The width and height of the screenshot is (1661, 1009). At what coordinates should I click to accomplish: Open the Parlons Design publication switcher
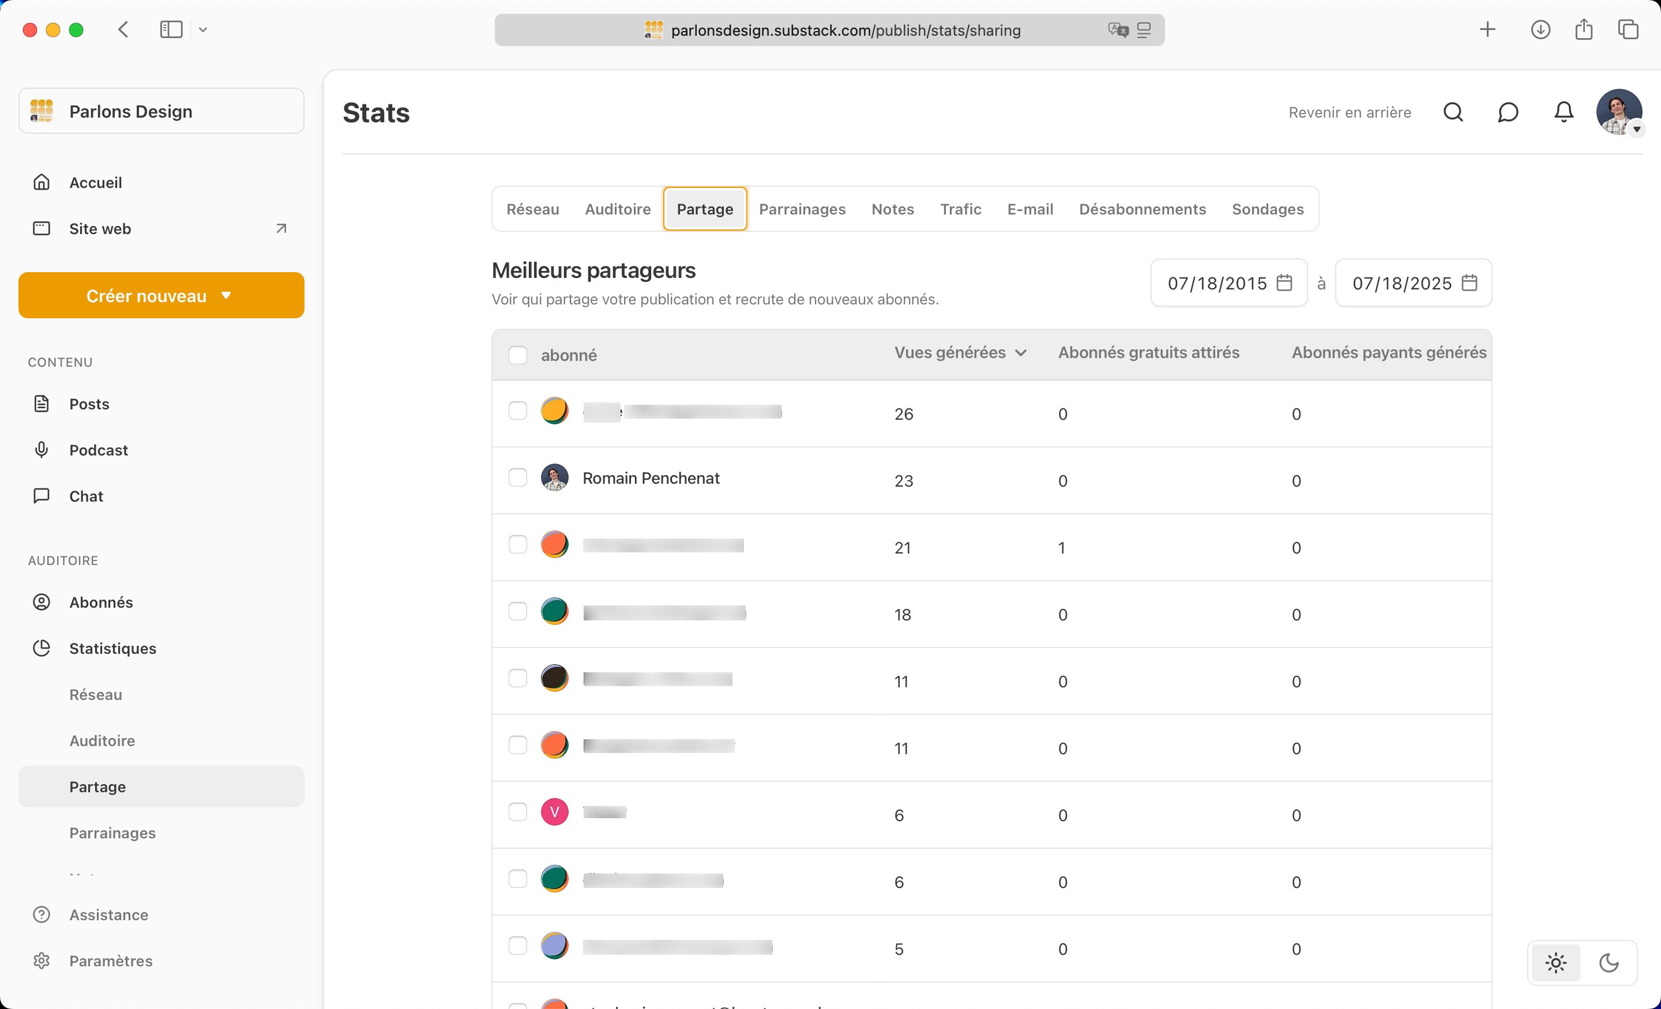click(161, 111)
